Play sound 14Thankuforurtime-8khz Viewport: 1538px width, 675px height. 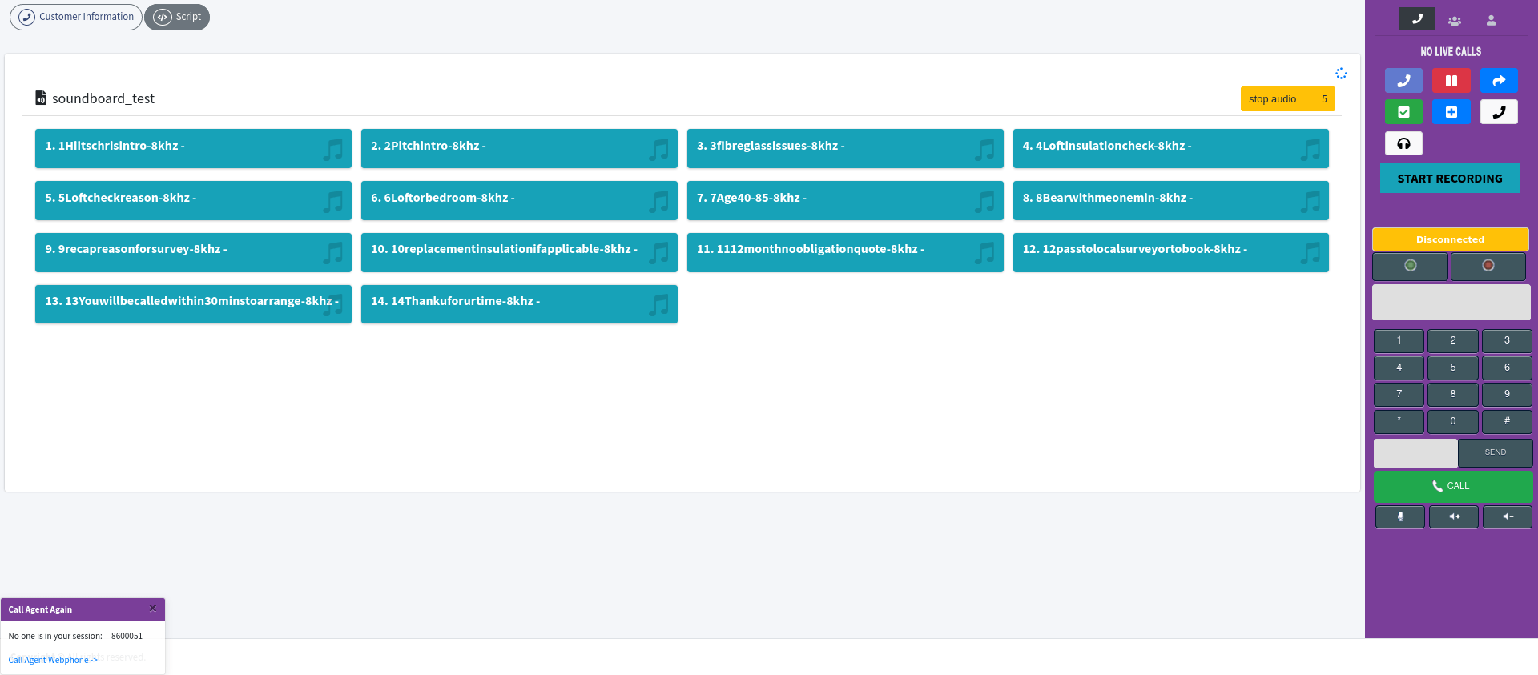[519, 304]
